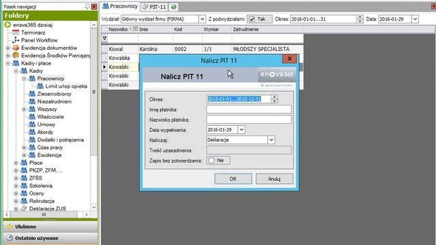The height and width of the screenshot is (245, 436).
Task: Open the Zleceniobiorcy list
Action: point(54,94)
